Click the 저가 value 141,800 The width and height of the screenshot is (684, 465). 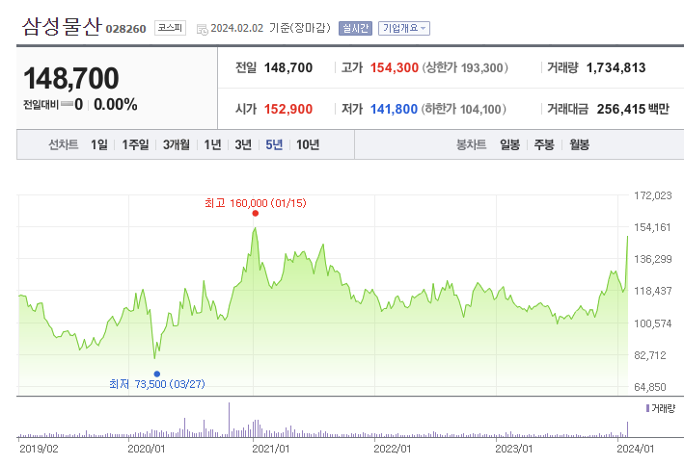click(394, 109)
